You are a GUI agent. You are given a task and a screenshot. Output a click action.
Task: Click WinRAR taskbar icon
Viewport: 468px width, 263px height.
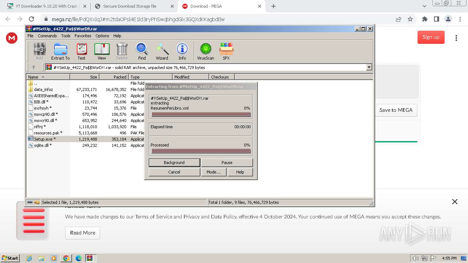click(90, 258)
